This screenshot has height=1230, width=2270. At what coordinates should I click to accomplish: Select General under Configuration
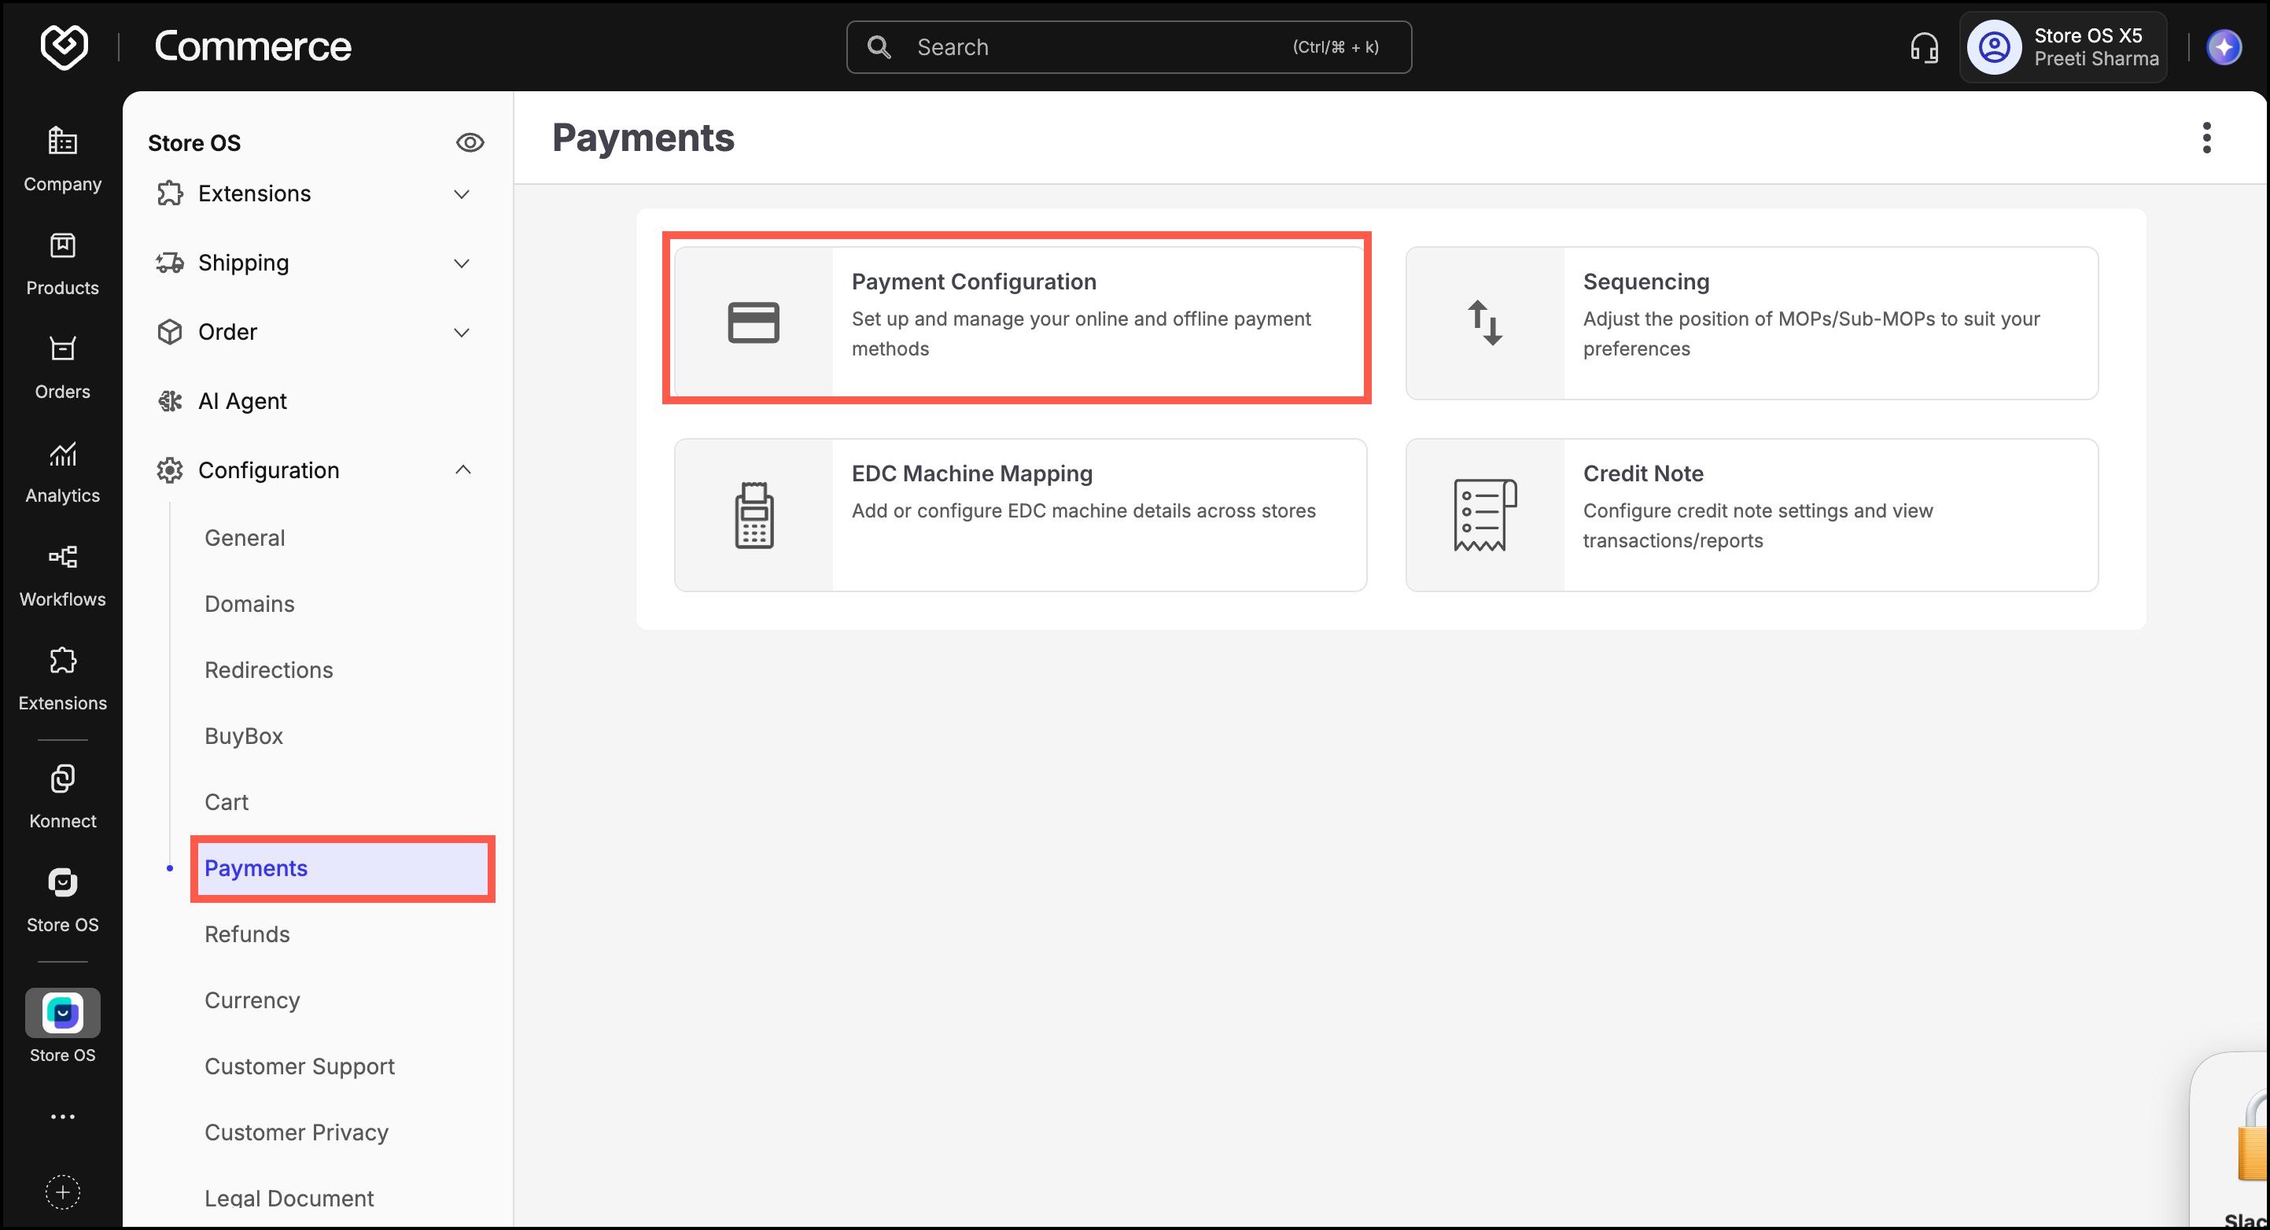244,537
